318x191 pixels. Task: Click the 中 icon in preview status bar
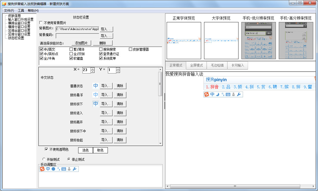212,94
